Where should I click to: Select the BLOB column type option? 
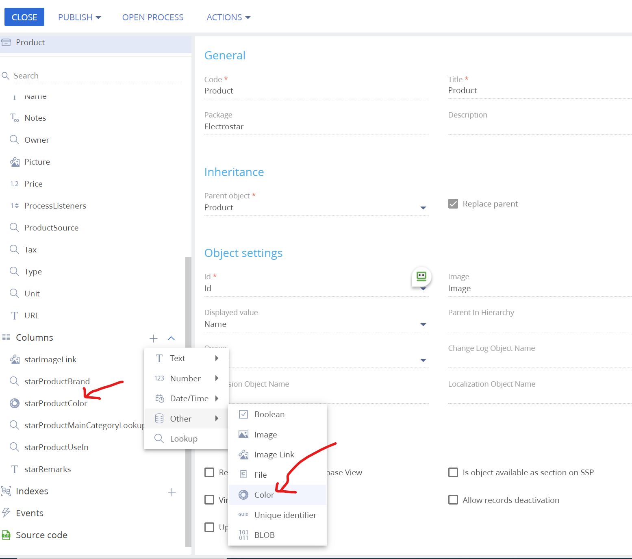point(264,535)
